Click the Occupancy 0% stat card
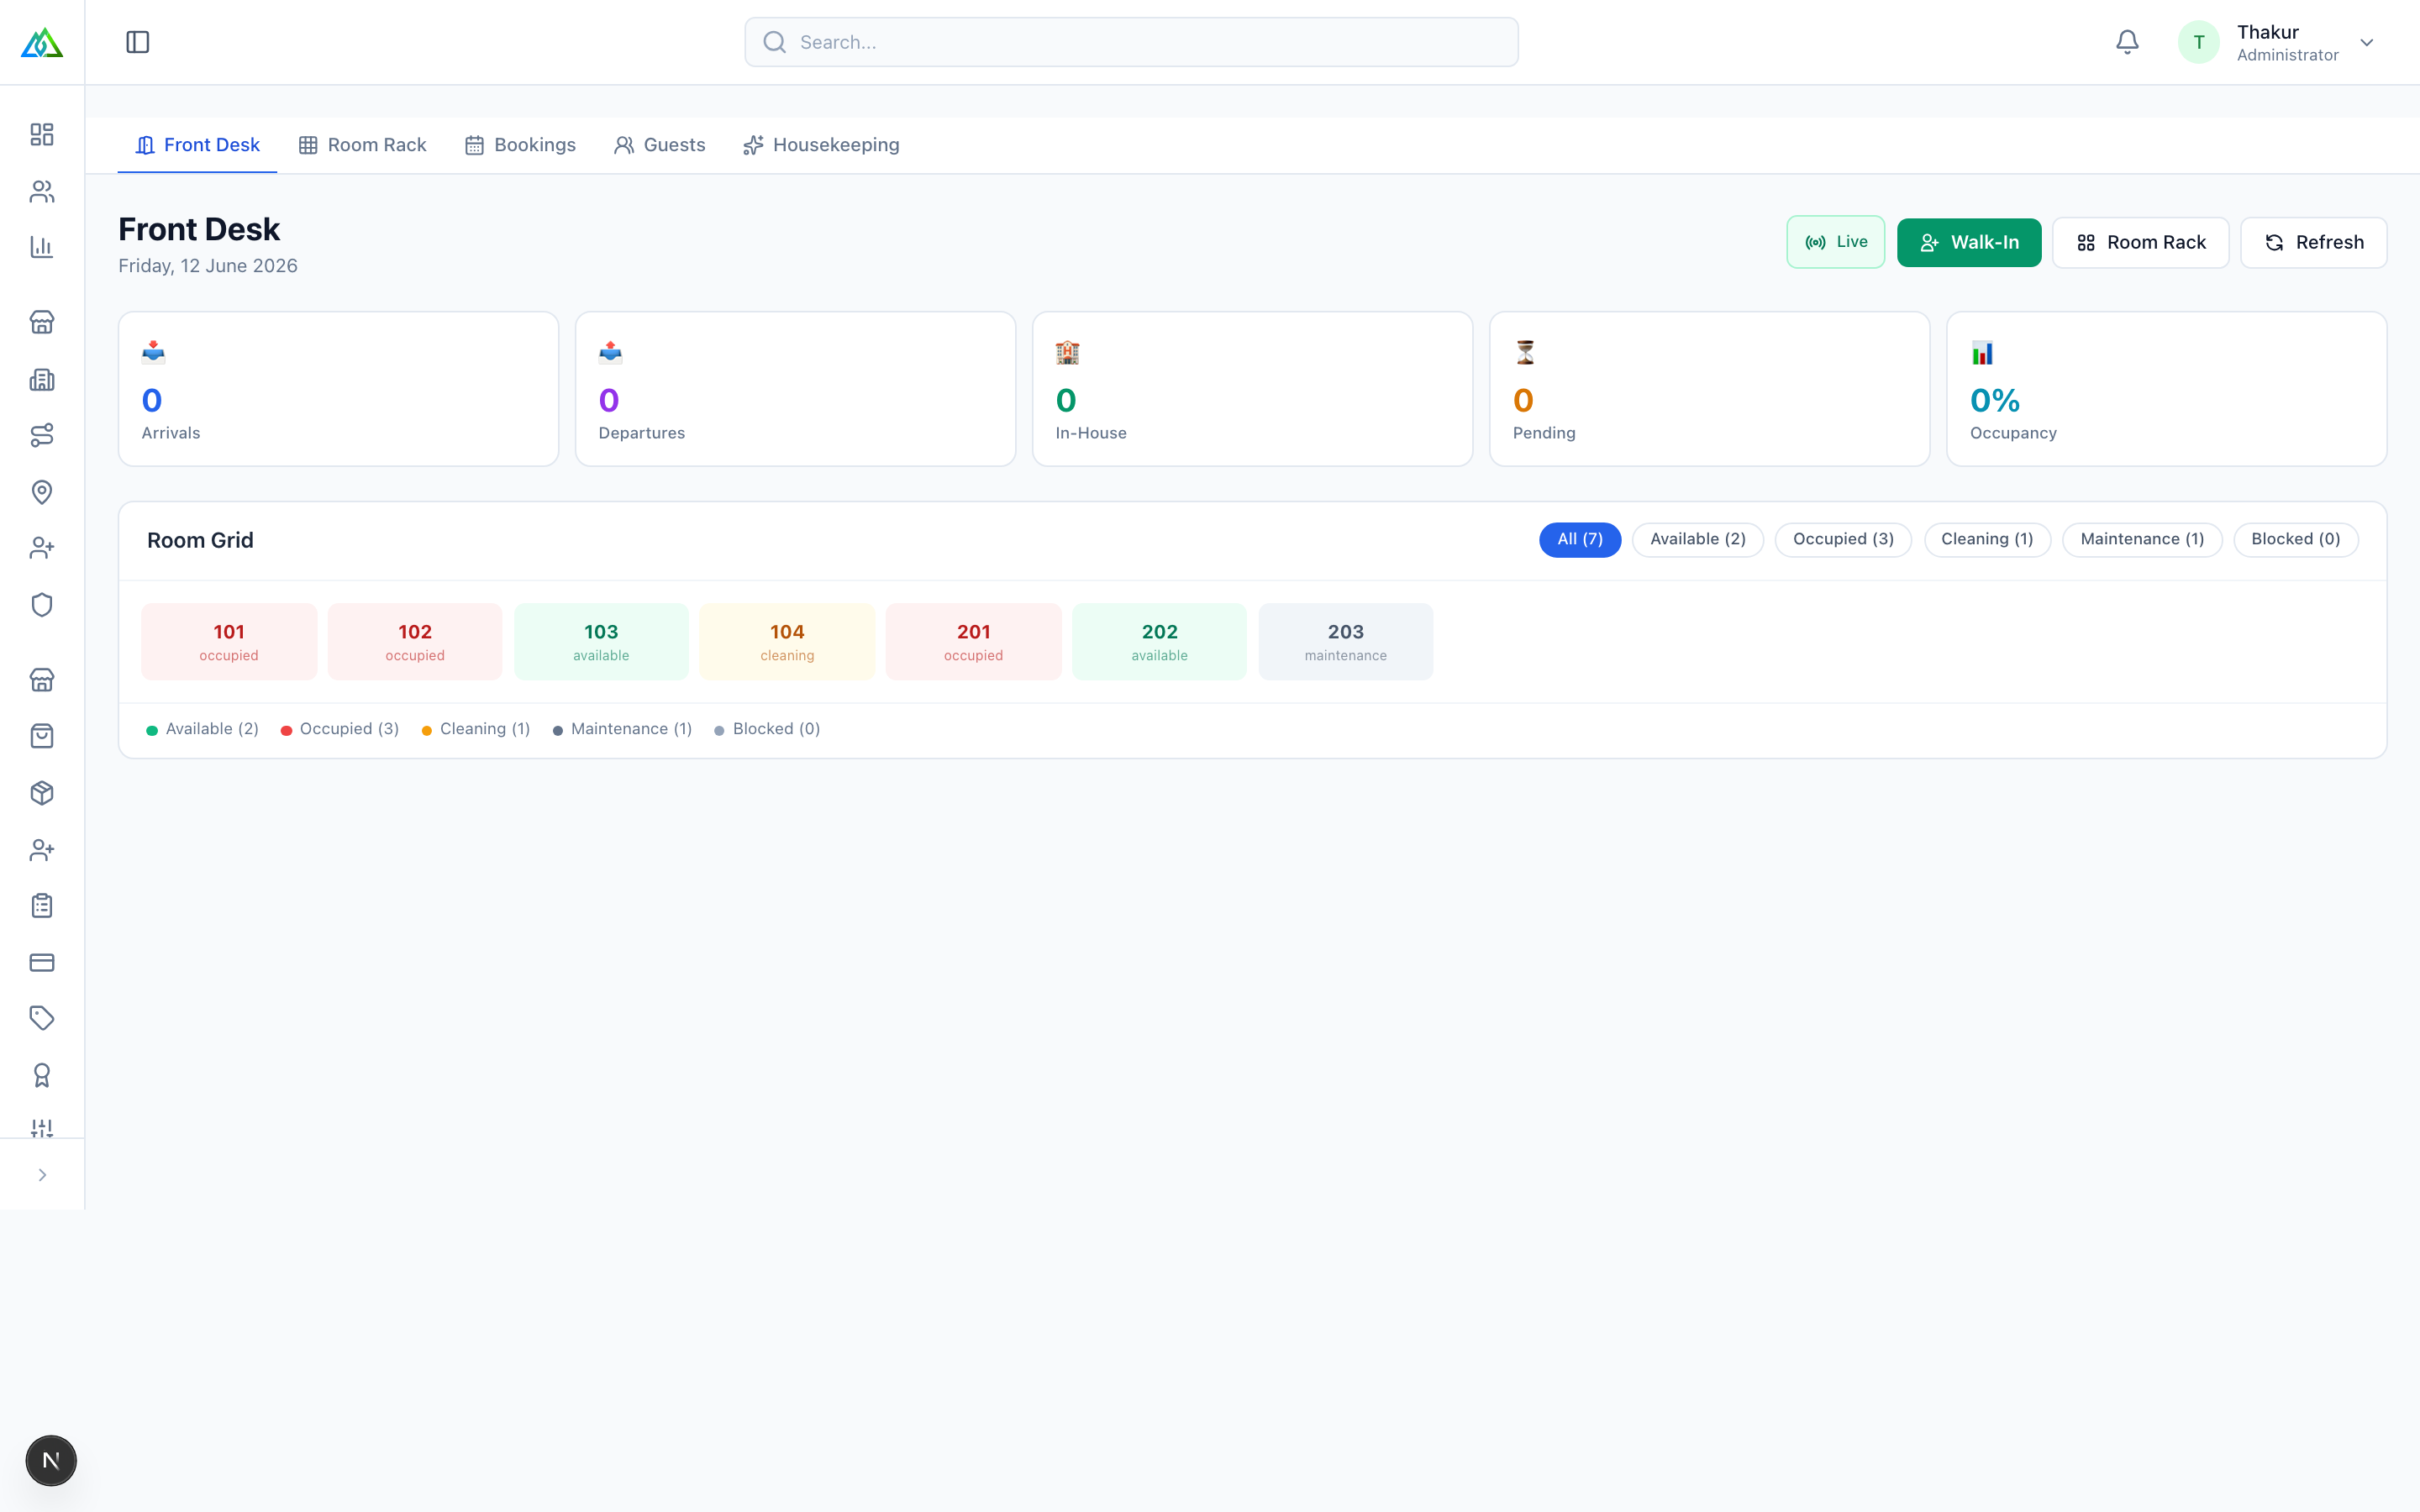 tap(2166, 389)
